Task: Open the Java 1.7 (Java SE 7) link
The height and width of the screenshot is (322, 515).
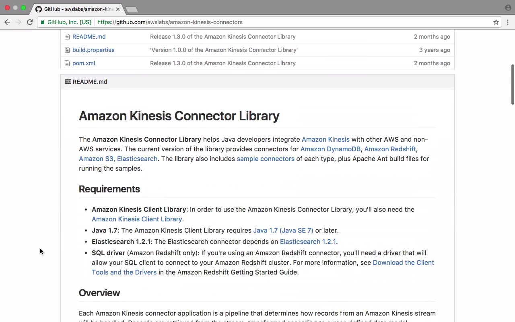Action: (x=283, y=230)
